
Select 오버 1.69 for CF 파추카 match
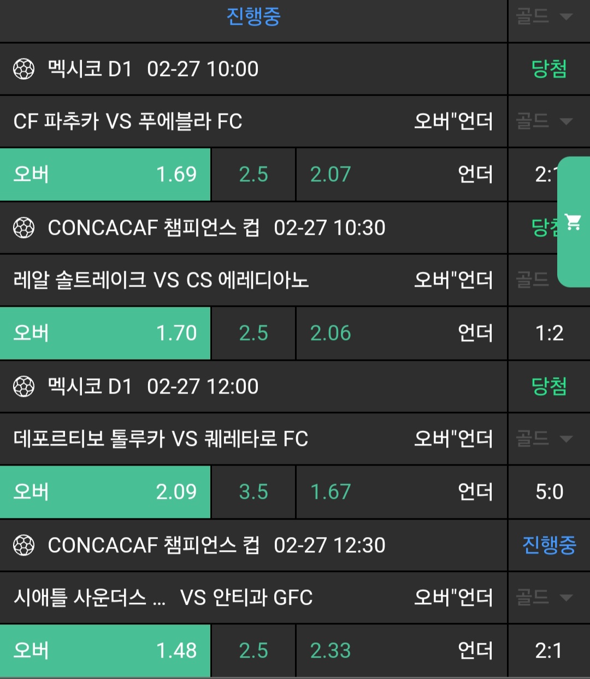tap(105, 175)
